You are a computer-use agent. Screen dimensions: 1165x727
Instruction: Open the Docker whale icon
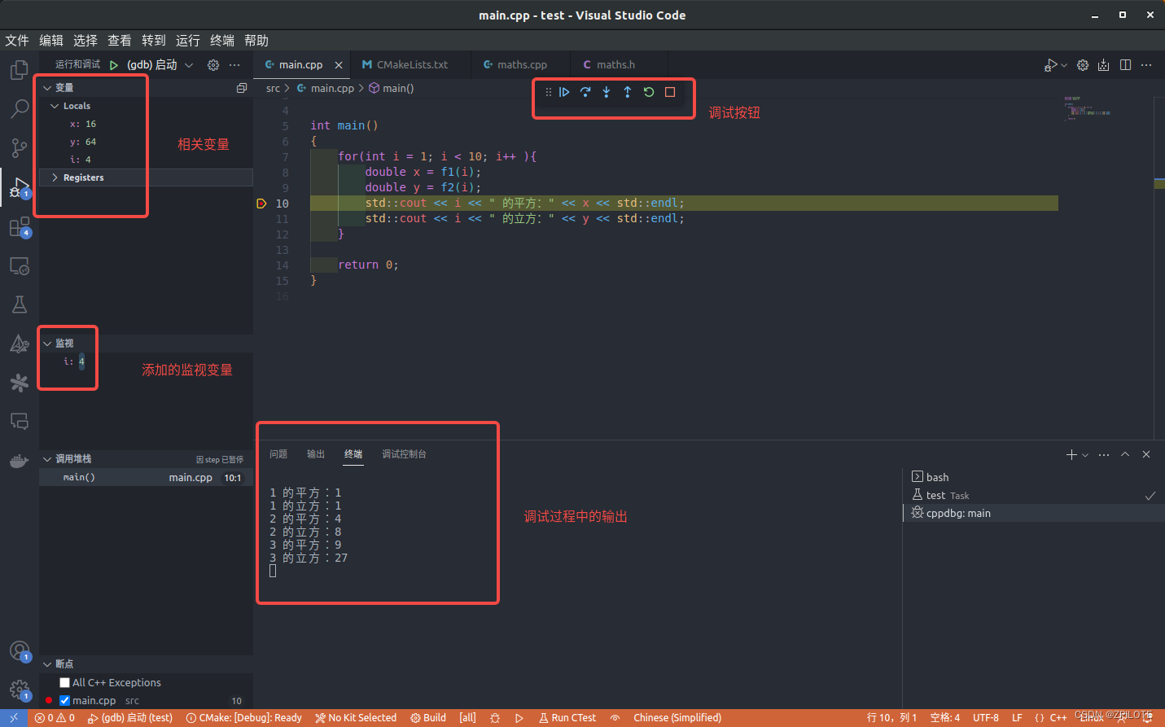point(20,462)
